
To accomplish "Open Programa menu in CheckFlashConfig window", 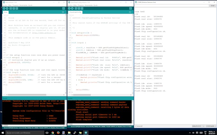I will click(81, 5).
